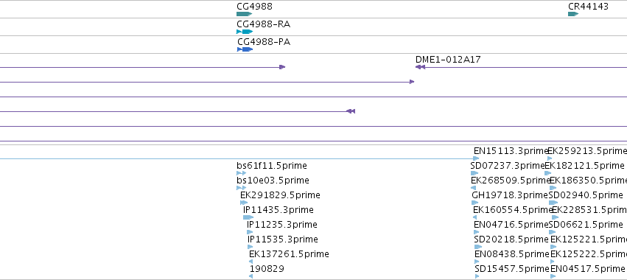The width and height of the screenshot is (627, 280).
Task: Select the SD06621.5prime arrow glyph
Action: click(553, 232)
